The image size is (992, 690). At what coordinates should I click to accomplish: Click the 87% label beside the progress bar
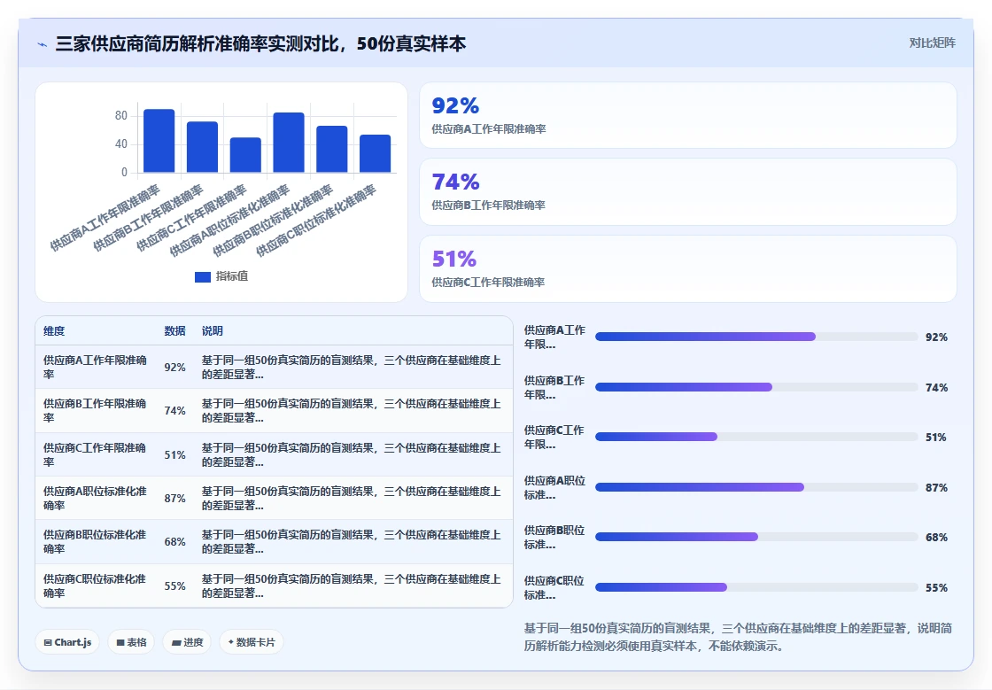pyautogui.click(x=936, y=488)
